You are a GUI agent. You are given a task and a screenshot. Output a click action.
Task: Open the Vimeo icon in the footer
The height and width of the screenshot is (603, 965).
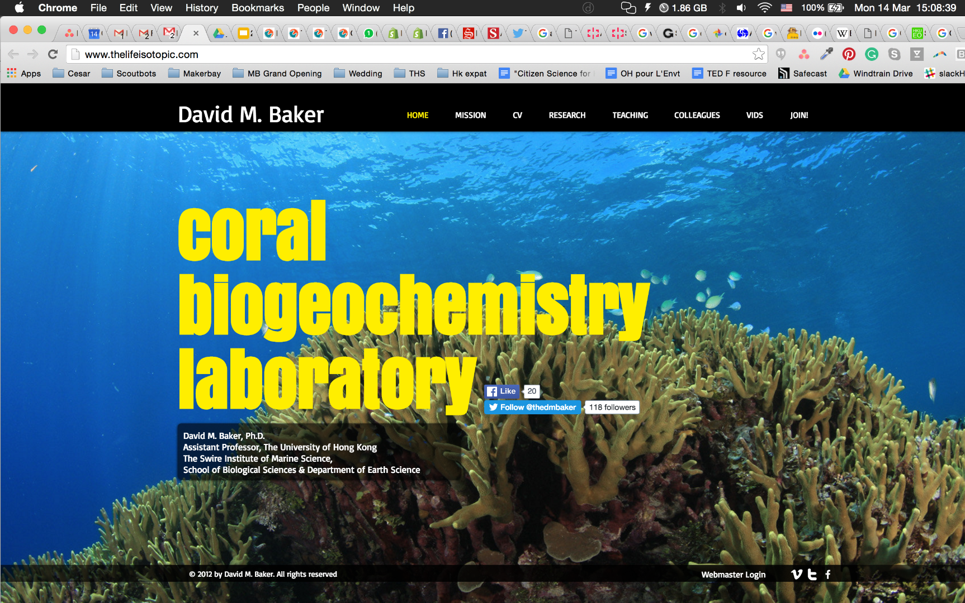(x=797, y=574)
